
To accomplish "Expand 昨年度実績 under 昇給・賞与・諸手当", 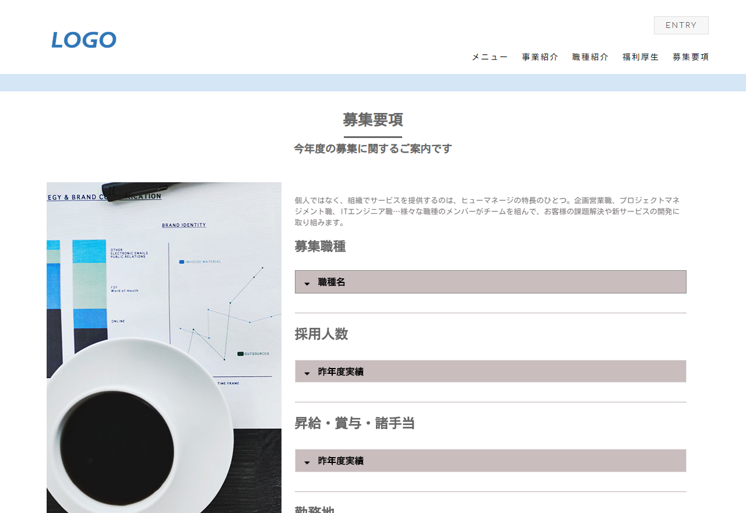I will tap(491, 461).
